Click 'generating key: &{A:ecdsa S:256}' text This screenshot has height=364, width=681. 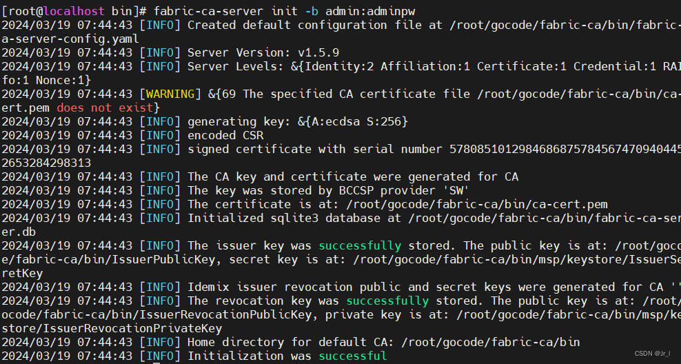298,121
